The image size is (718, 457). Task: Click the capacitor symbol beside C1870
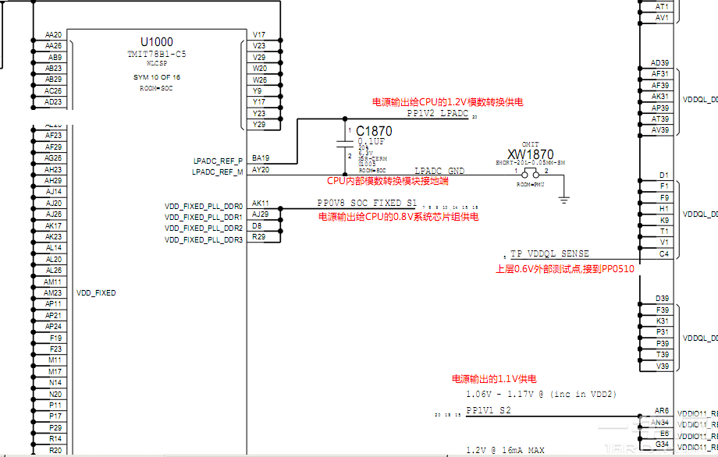coord(344,143)
